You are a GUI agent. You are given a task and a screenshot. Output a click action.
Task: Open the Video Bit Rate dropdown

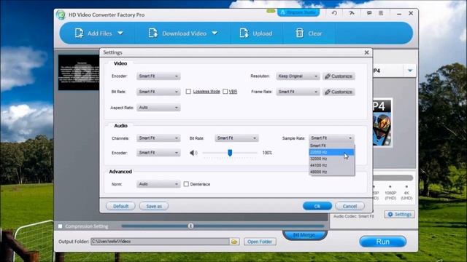pos(158,92)
